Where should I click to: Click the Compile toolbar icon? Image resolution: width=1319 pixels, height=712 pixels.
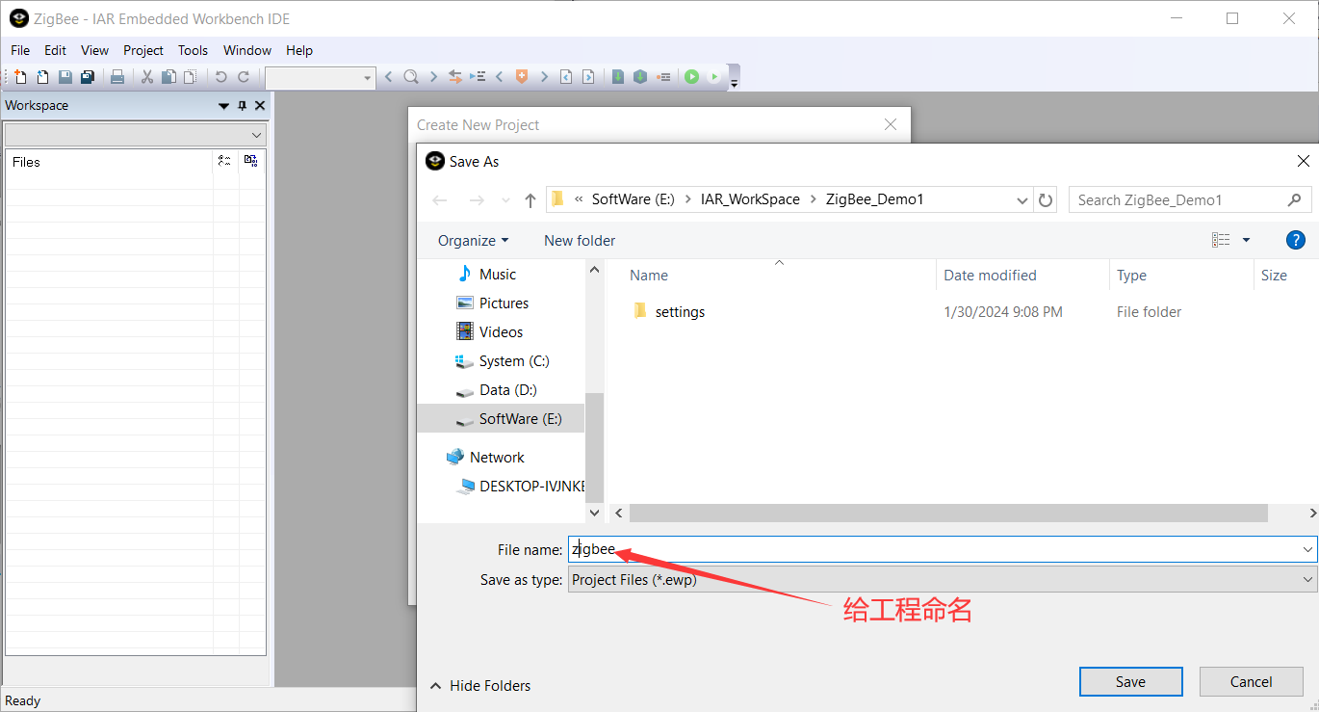pyautogui.click(x=618, y=77)
